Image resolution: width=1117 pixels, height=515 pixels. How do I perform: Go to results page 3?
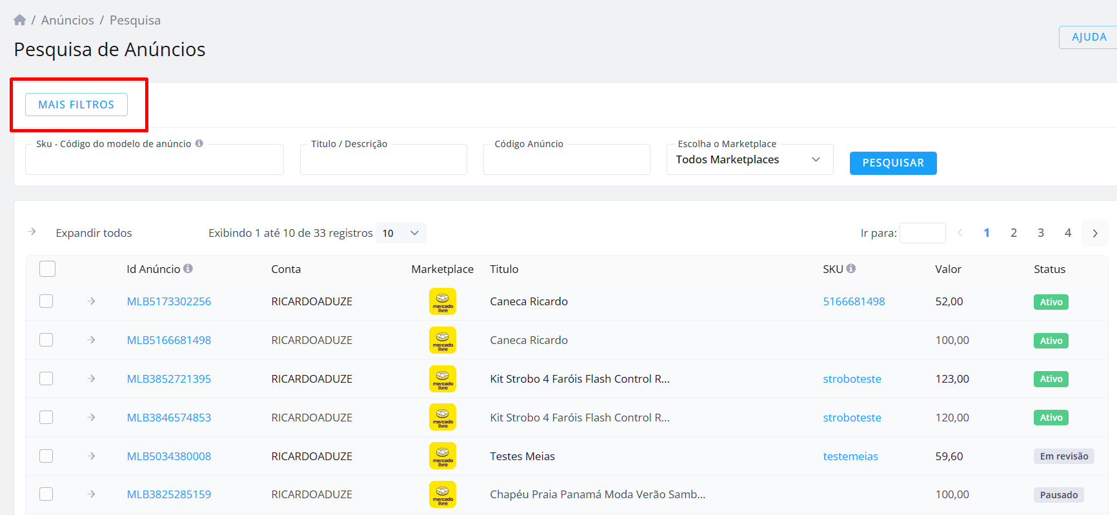tap(1041, 233)
